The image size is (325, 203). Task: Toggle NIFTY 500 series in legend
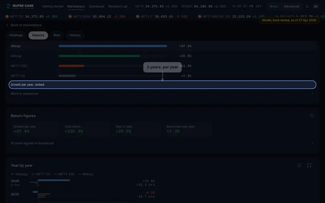pos(64,174)
